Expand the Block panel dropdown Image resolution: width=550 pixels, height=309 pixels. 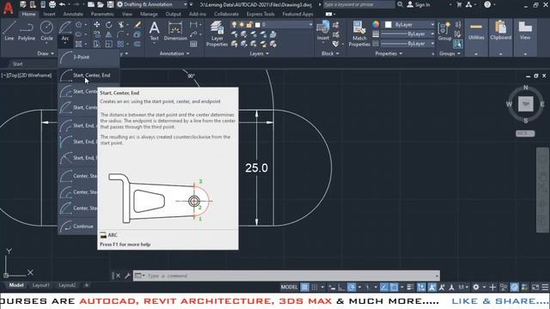tap(330, 53)
